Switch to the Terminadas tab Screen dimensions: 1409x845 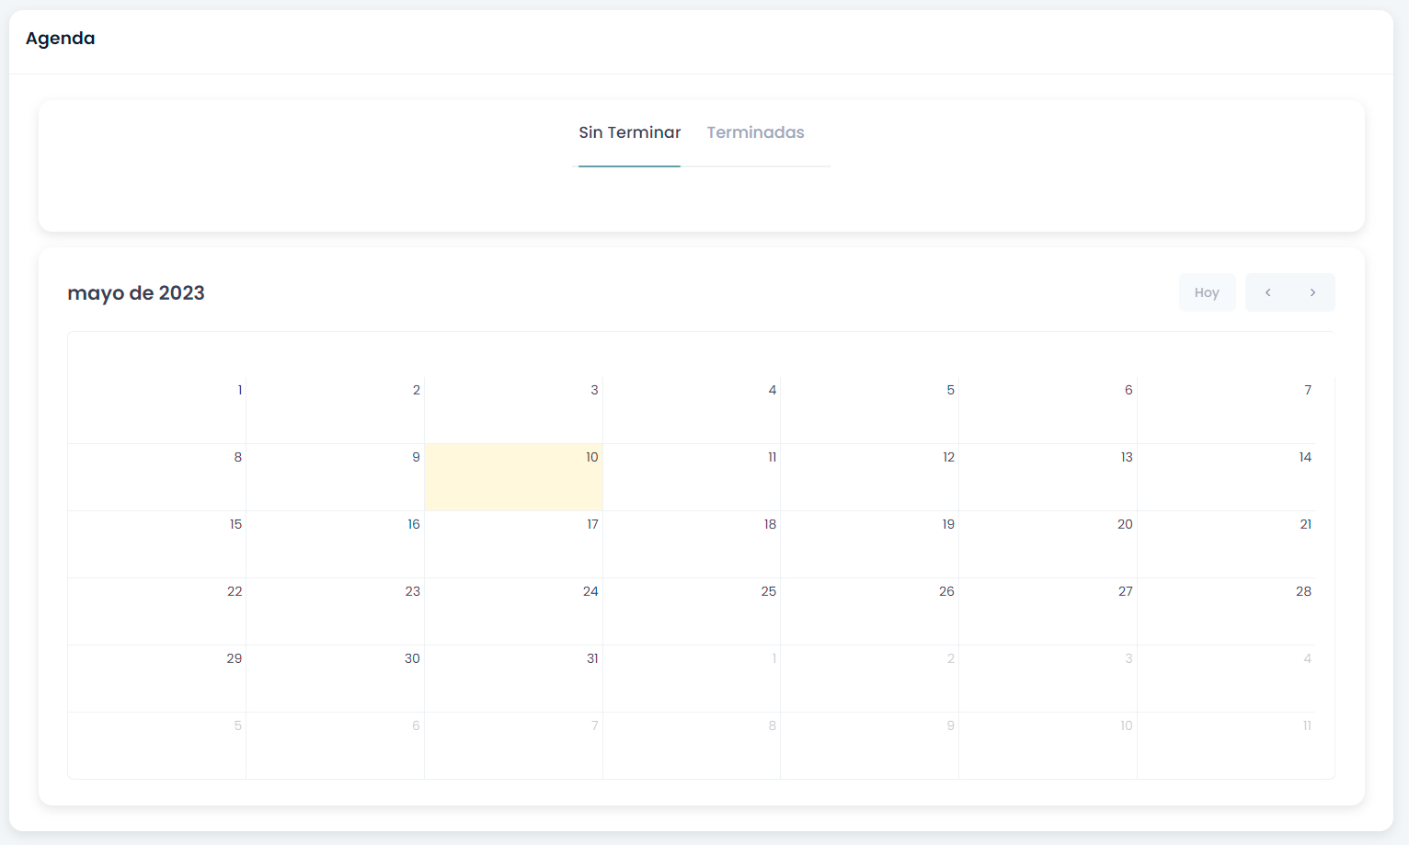(755, 132)
